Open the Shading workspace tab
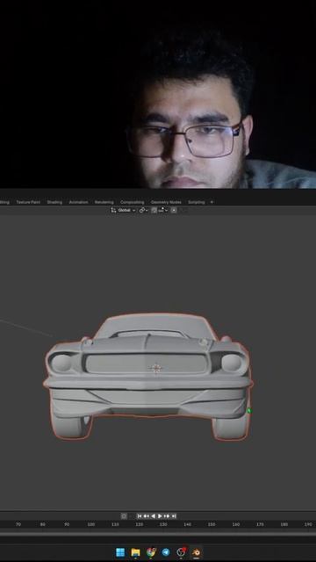Image resolution: width=316 pixels, height=562 pixels. click(54, 202)
